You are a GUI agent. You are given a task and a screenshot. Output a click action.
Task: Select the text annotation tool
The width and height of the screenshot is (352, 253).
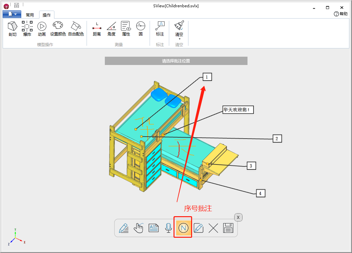154,228
